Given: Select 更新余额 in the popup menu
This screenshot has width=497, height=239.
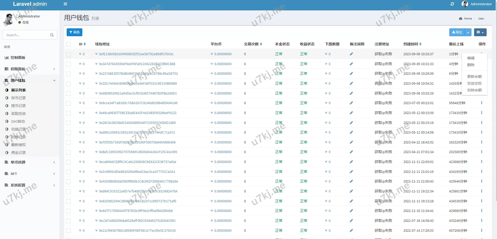Looking at the screenshot, I should [474, 77].
